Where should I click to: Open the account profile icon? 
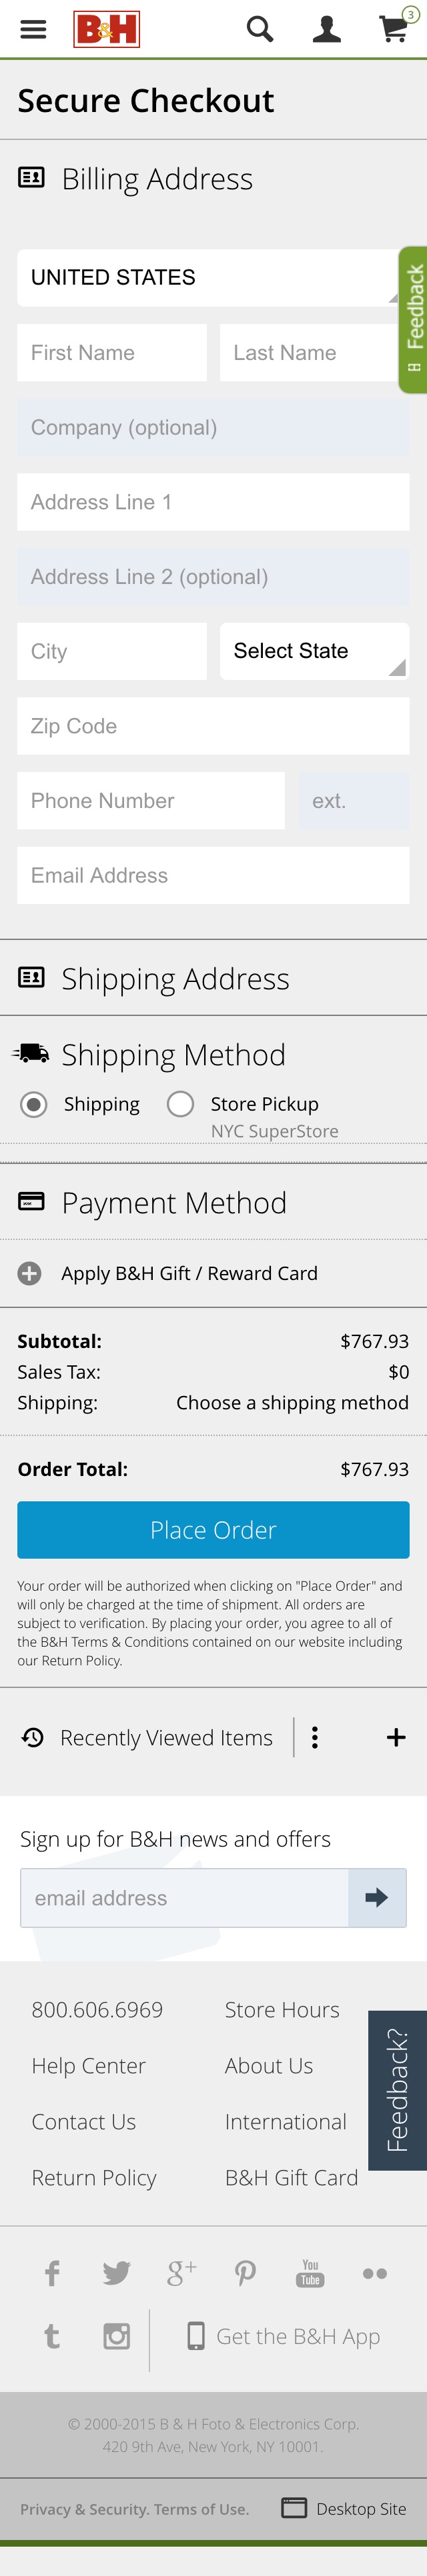click(x=326, y=29)
